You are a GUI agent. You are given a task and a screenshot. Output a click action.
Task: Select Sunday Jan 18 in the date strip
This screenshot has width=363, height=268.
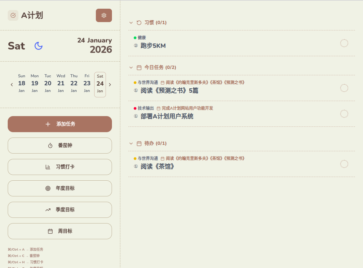point(21,83)
